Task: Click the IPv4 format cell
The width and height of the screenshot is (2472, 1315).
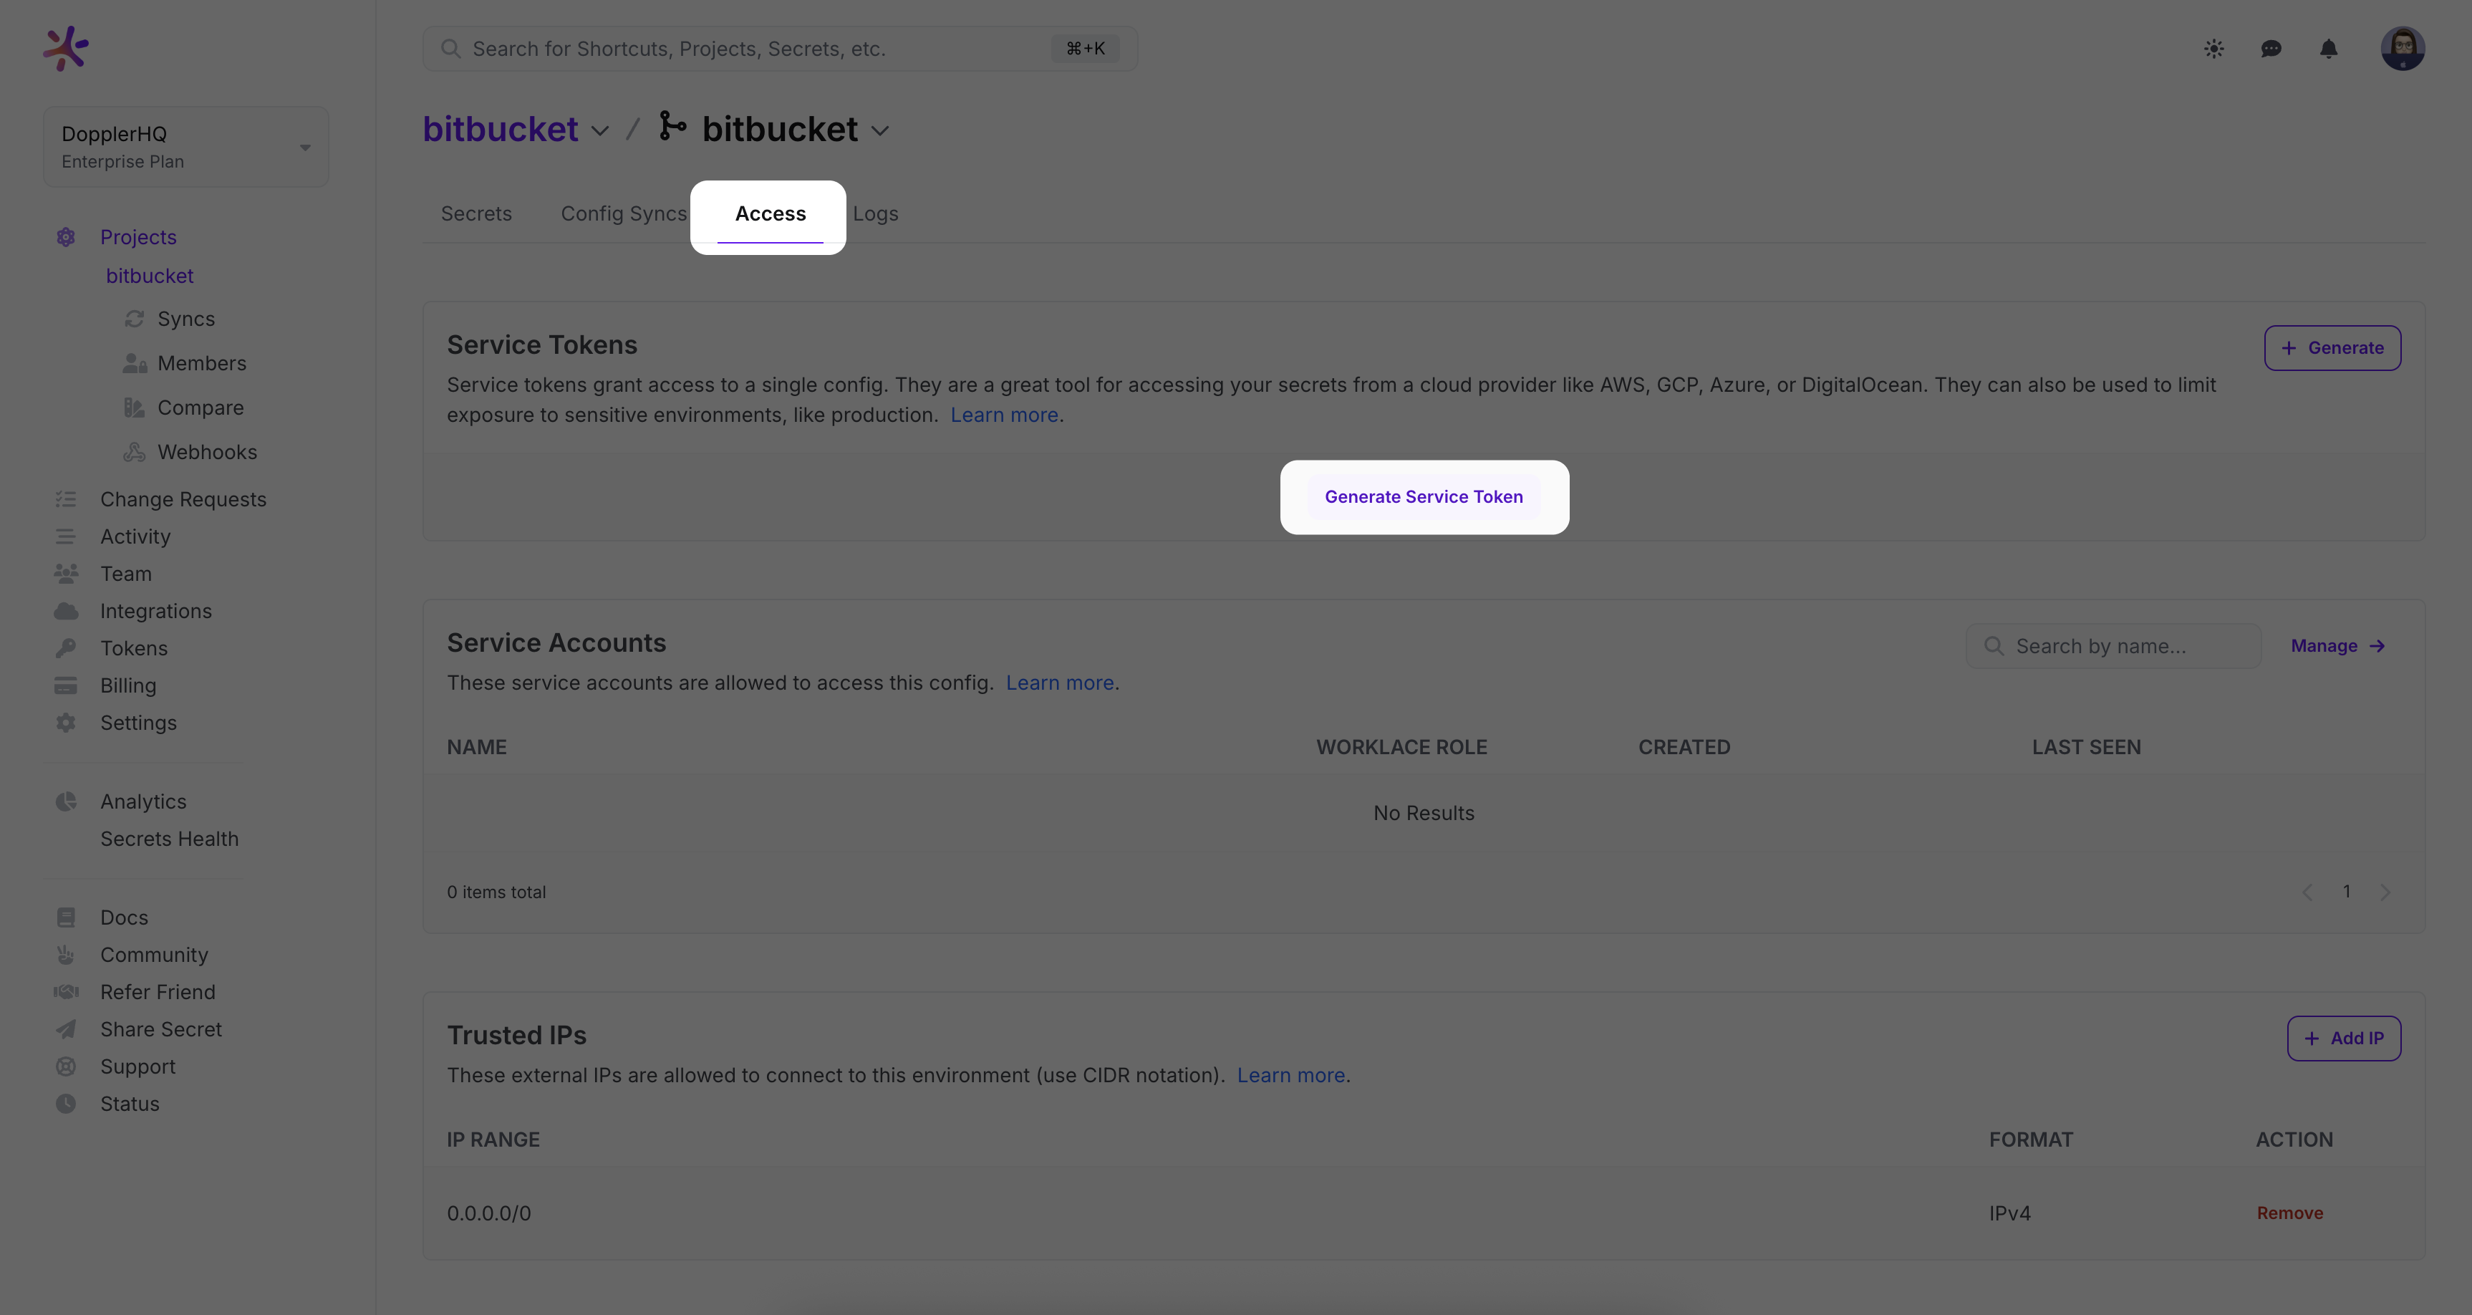Action: [x=2009, y=1213]
